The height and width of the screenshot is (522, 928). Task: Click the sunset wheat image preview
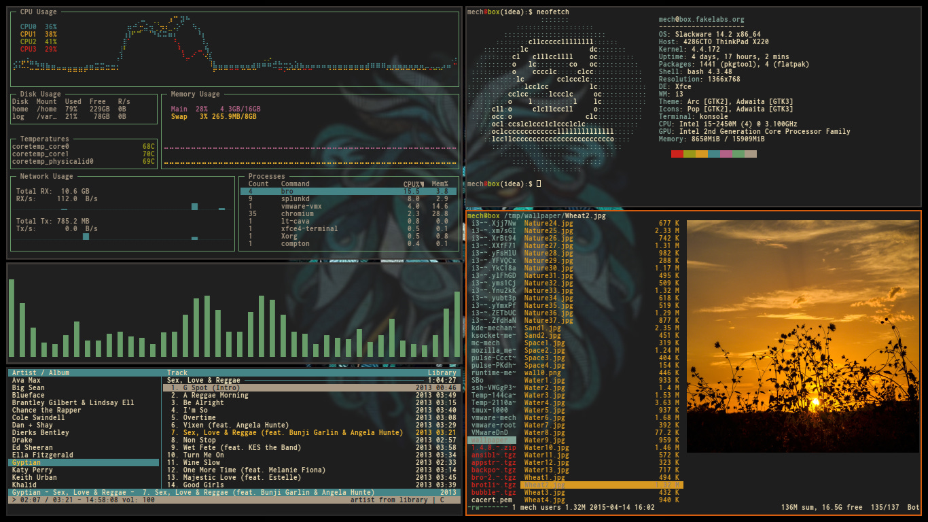[x=802, y=336]
